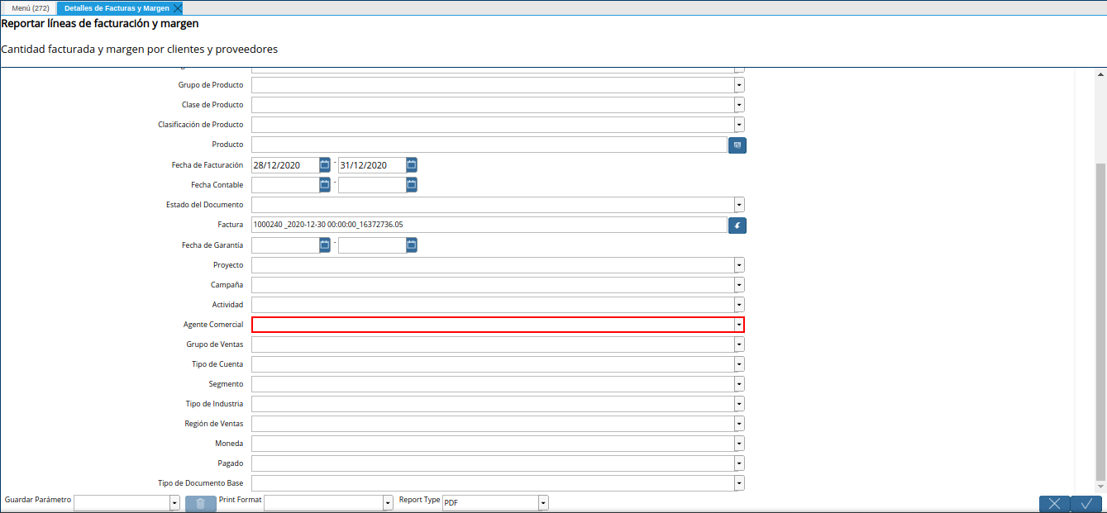Expand the Grupo de Producto dropdown
Image resolution: width=1107 pixels, height=513 pixels.
[x=739, y=85]
